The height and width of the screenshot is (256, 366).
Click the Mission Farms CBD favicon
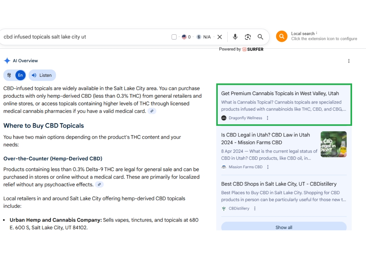(x=224, y=167)
